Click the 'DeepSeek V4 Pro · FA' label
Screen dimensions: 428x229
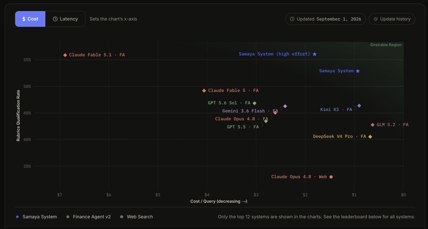point(340,136)
